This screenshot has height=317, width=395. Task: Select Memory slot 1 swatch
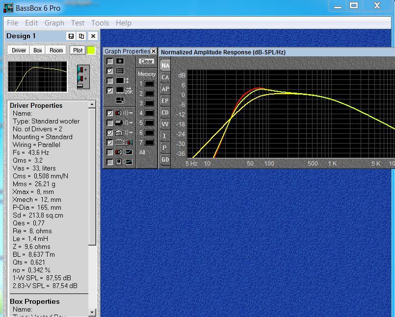pos(149,83)
